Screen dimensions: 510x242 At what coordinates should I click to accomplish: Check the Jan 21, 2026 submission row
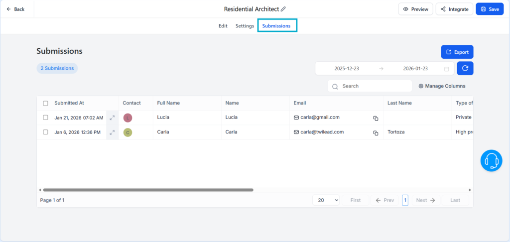click(x=45, y=118)
